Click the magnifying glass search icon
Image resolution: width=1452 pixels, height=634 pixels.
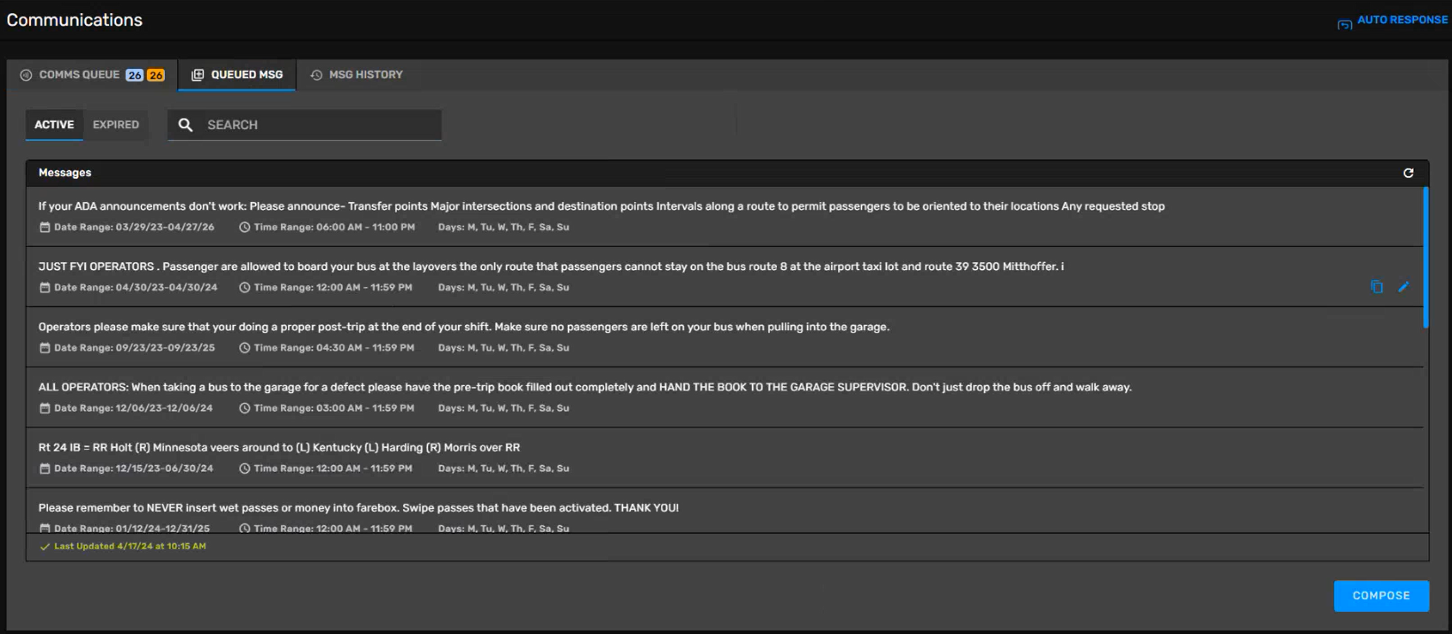pos(185,125)
